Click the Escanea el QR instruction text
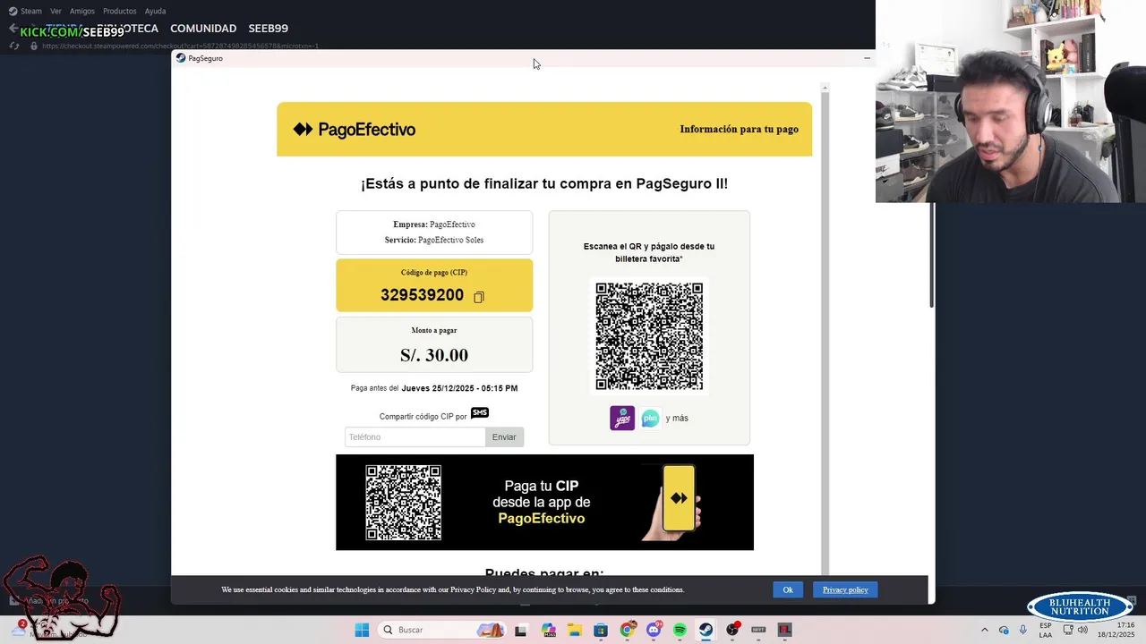 [649, 252]
